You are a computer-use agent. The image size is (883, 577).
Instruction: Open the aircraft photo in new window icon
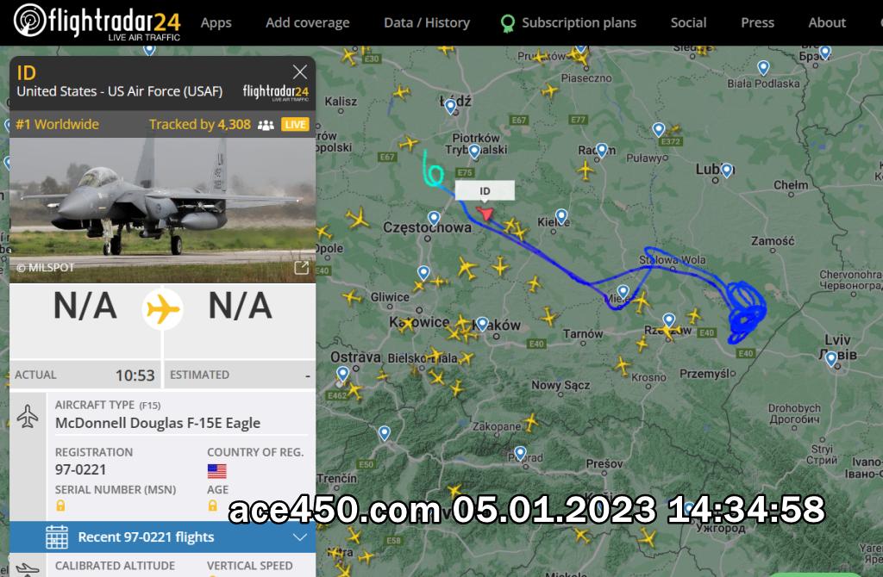click(301, 268)
